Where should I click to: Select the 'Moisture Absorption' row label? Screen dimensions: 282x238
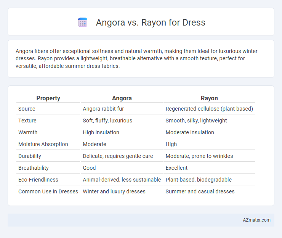(x=43, y=144)
